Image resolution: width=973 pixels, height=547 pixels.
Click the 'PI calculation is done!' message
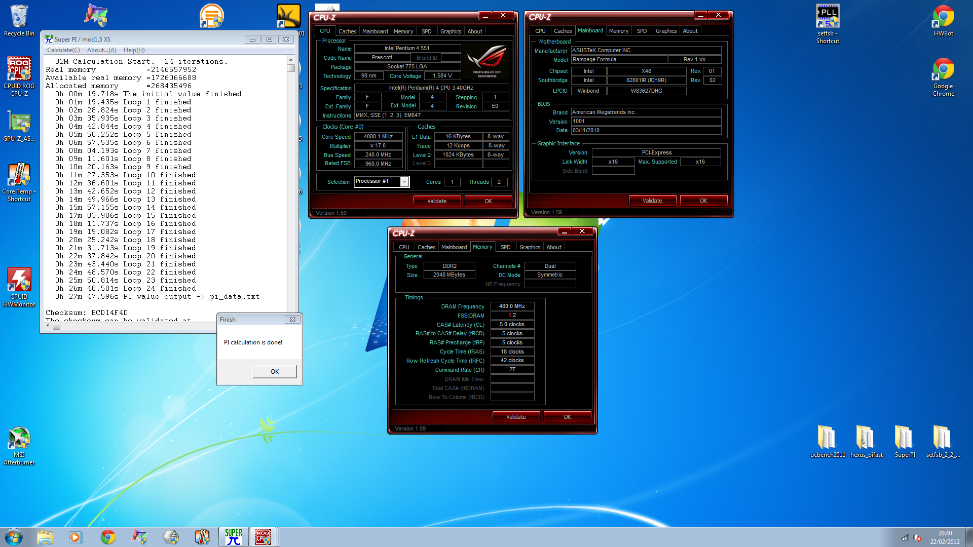coord(253,342)
